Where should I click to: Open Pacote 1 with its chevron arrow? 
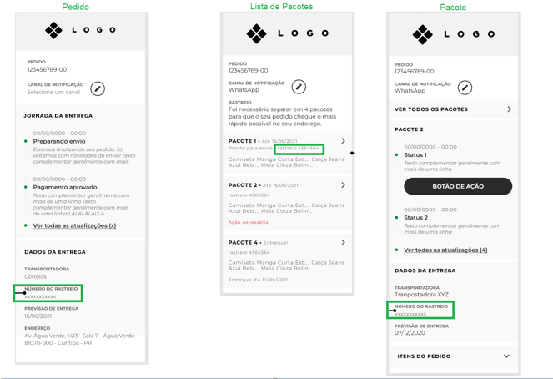343,141
